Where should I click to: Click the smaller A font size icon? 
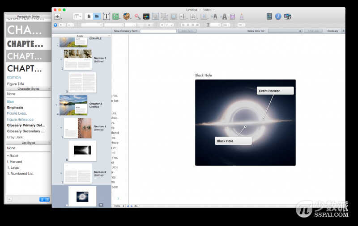(x=215, y=17)
